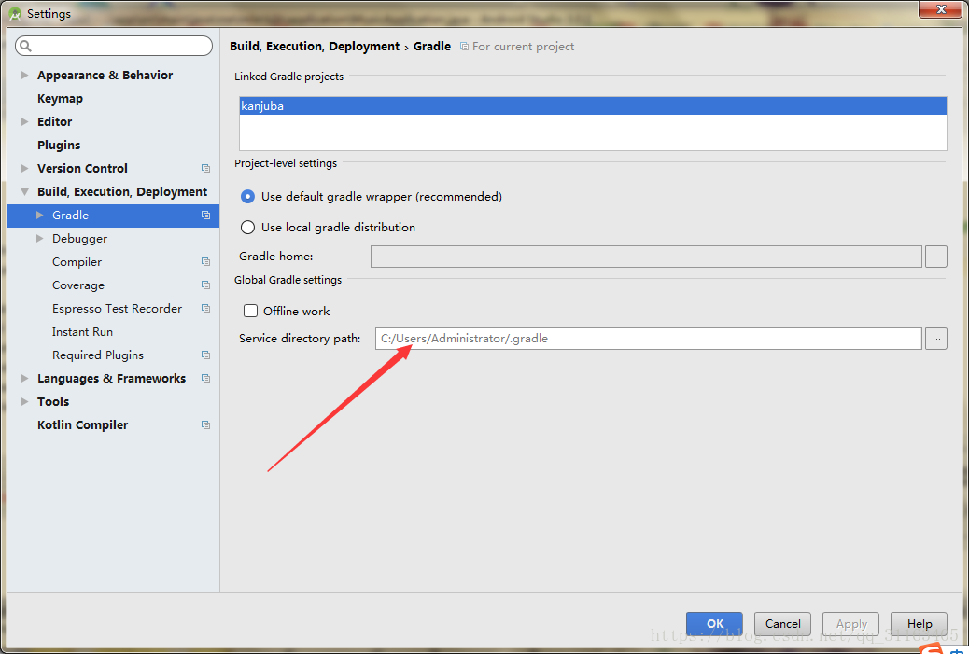Click the OK button
Image resolution: width=969 pixels, height=654 pixels.
713,623
